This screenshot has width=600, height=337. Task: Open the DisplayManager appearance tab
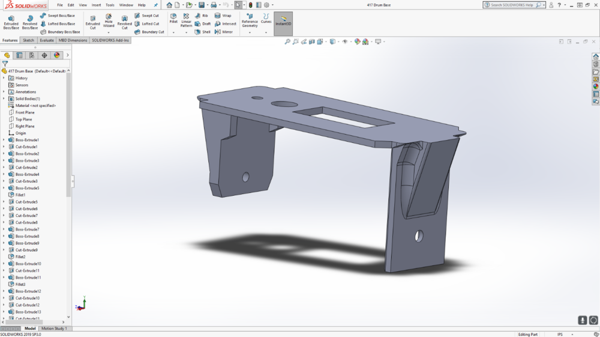click(x=57, y=55)
